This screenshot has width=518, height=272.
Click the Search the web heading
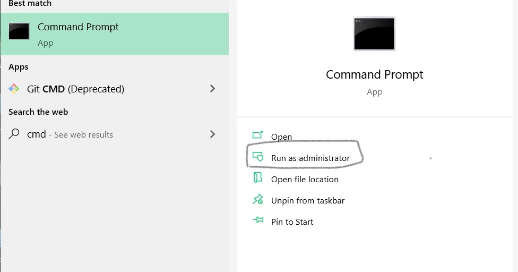click(38, 112)
